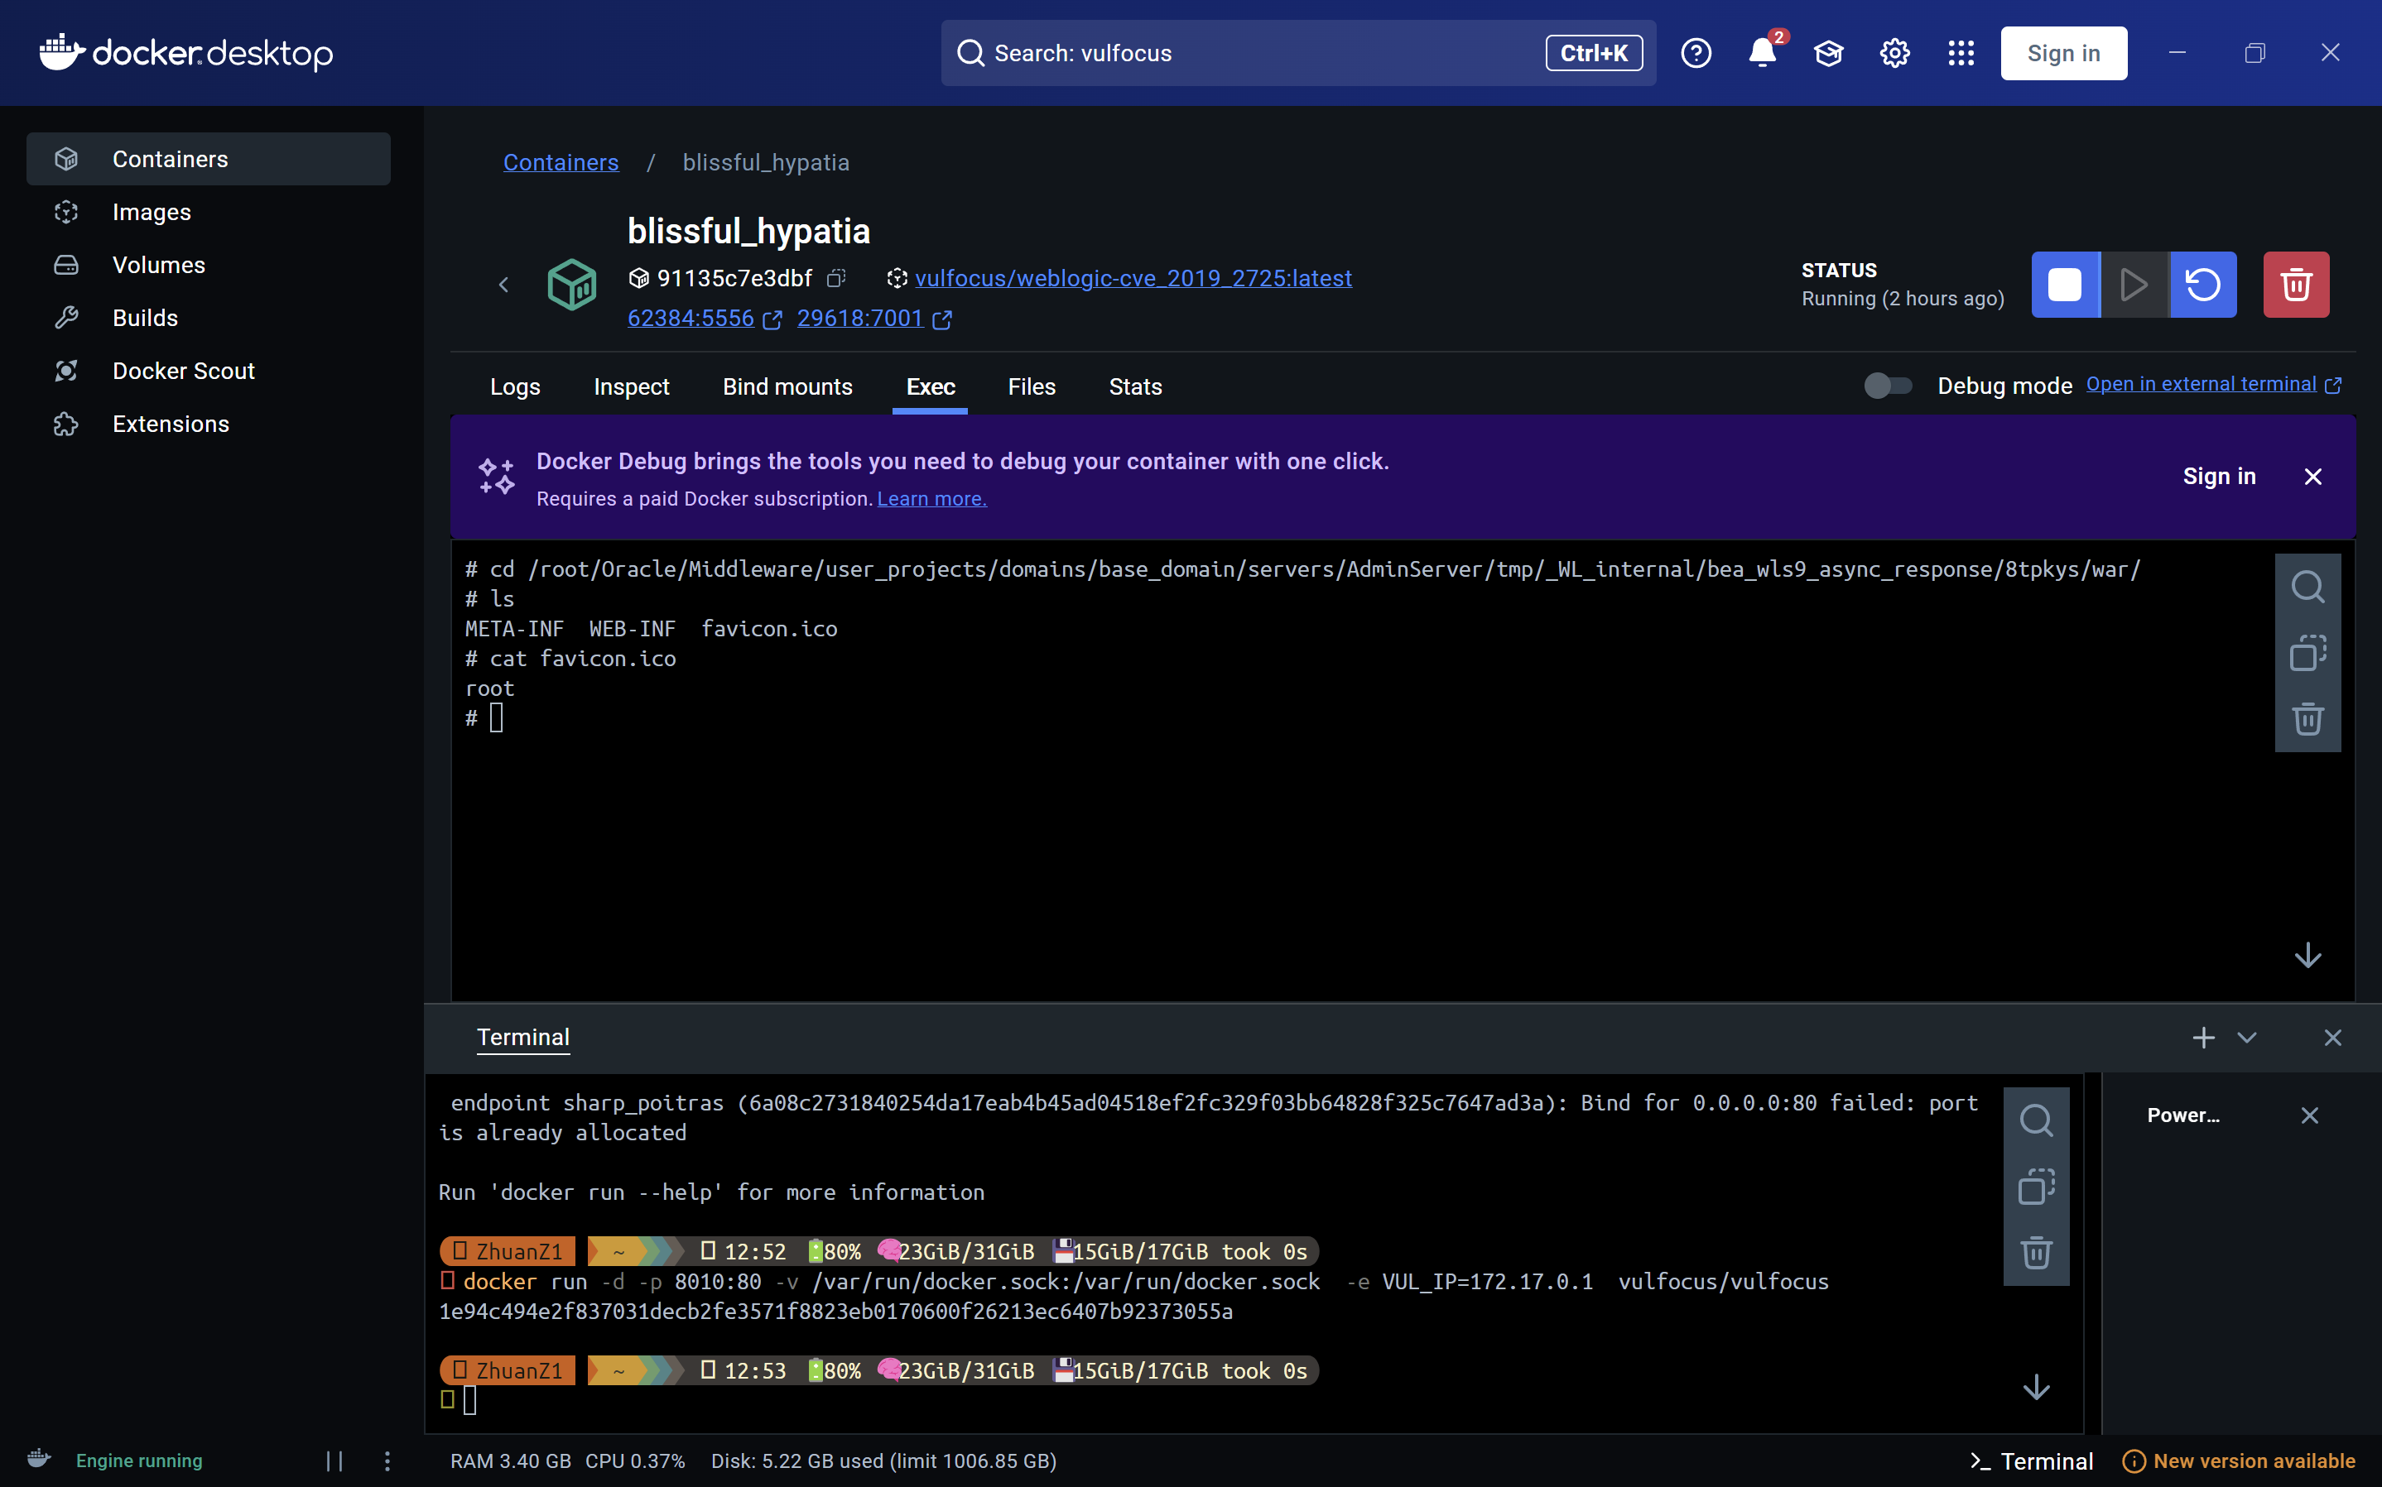The image size is (2382, 1487).
Task: Copy the bottom terminal output
Action: [2037, 1187]
